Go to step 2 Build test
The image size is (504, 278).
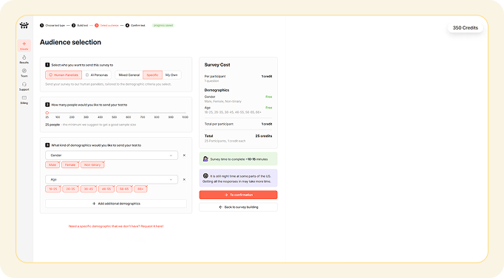[80, 25]
